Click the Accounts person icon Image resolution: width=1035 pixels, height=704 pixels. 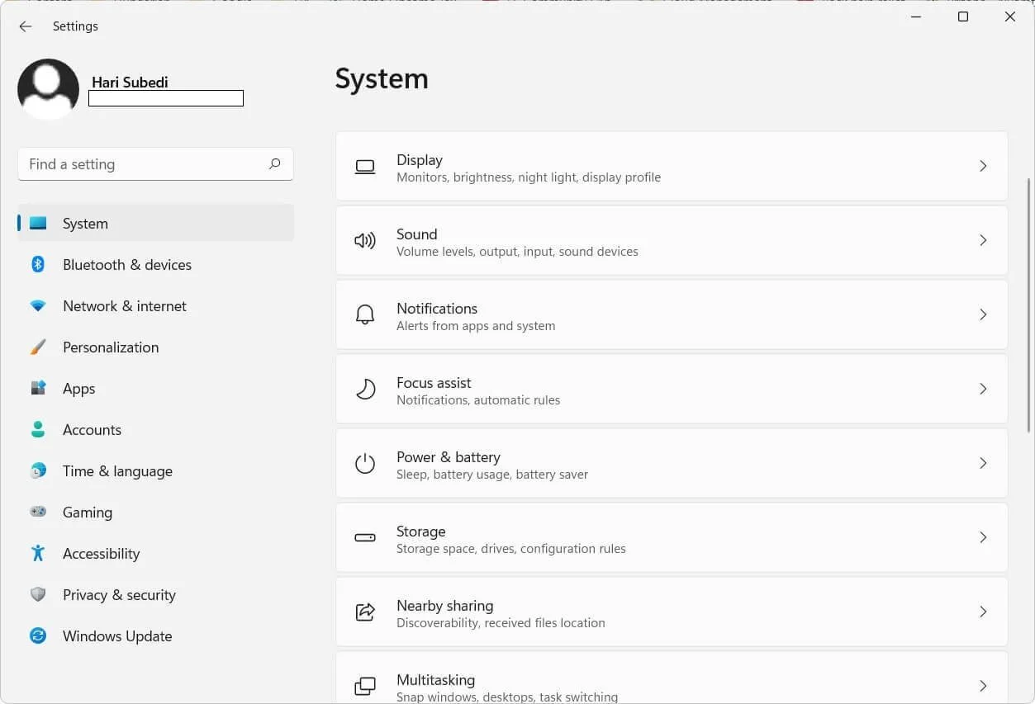[38, 429]
